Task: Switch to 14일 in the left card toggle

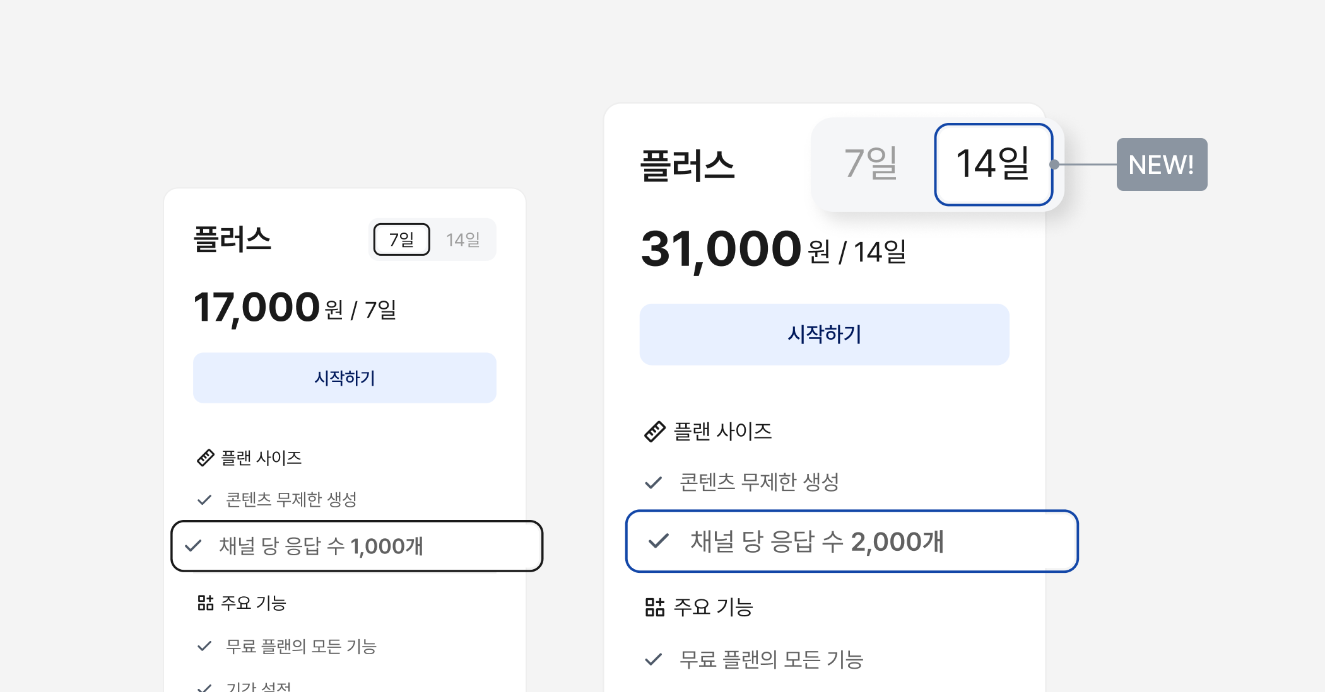Action: tap(463, 239)
